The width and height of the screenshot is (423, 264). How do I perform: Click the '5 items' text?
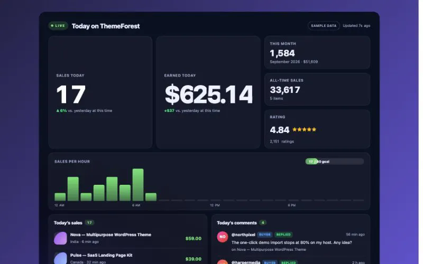pyautogui.click(x=276, y=99)
